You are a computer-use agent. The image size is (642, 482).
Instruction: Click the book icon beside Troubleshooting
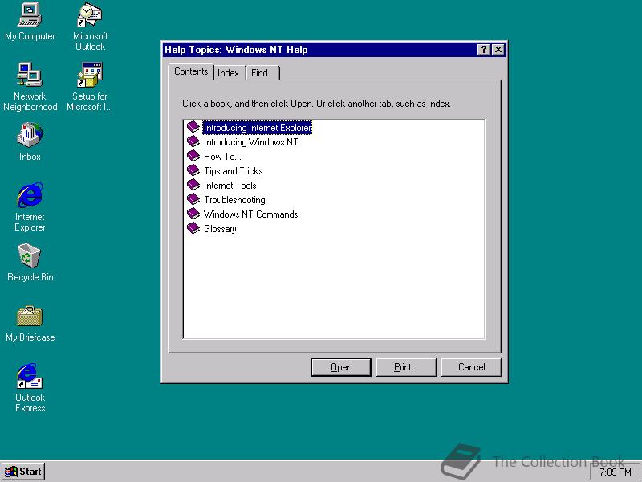193,199
